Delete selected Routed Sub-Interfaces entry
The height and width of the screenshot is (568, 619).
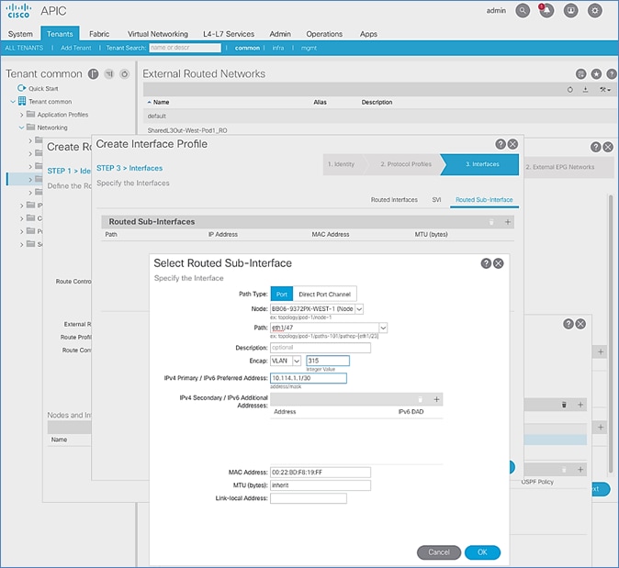491,222
